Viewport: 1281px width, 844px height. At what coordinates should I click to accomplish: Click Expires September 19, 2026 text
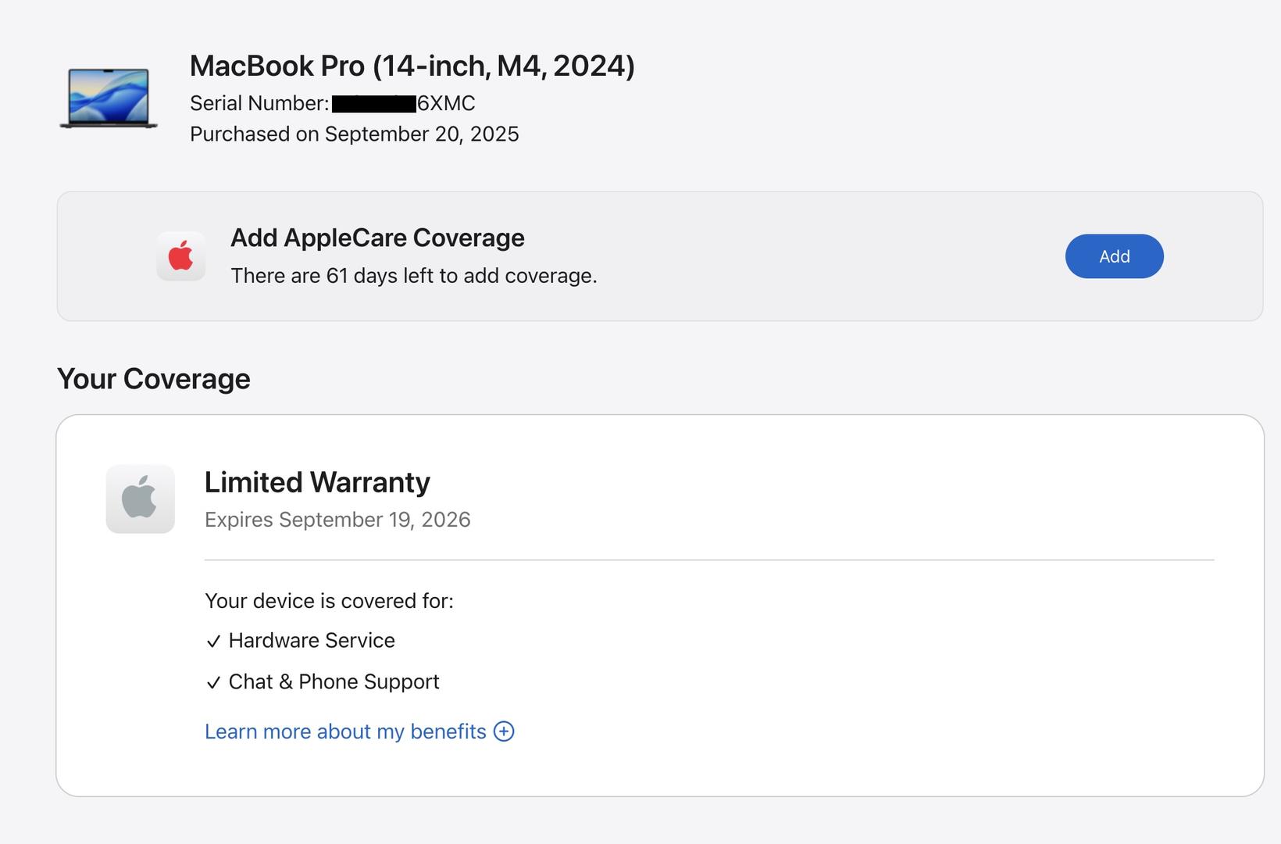pos(337,520)
